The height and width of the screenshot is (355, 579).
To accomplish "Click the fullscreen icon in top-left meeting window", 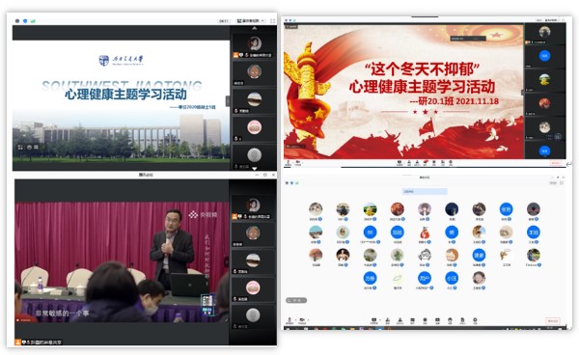I will [272, 21].
